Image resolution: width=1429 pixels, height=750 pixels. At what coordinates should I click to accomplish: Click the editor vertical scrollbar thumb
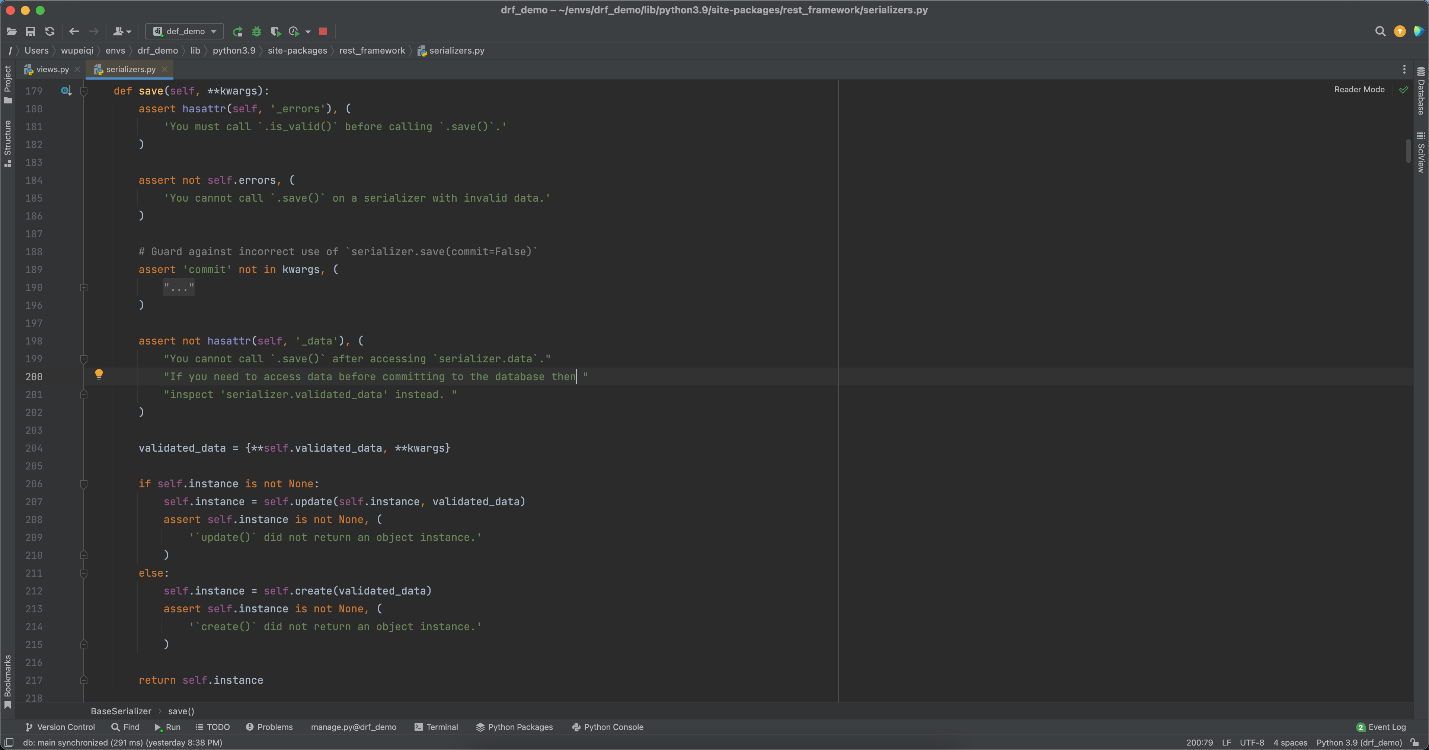coord(1408,151)
